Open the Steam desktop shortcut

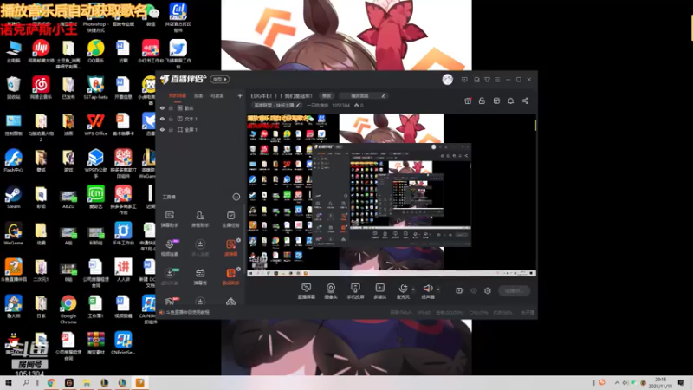tap(13, 198)
